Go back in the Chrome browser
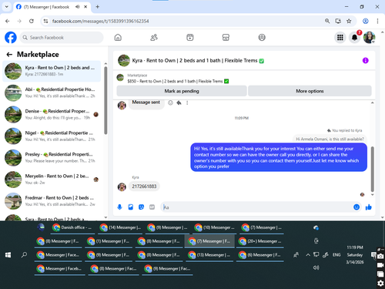Viewport: 385px width, 289px height. tap(8, 21)
